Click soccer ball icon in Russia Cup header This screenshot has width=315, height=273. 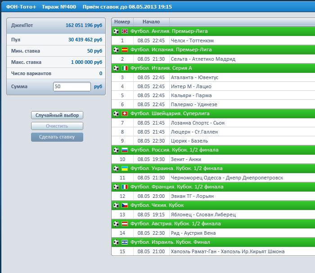(x=116, y=150)
